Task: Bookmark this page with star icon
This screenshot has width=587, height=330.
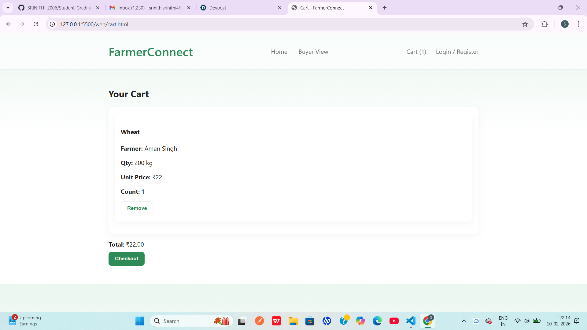Action: pos(525,24)
